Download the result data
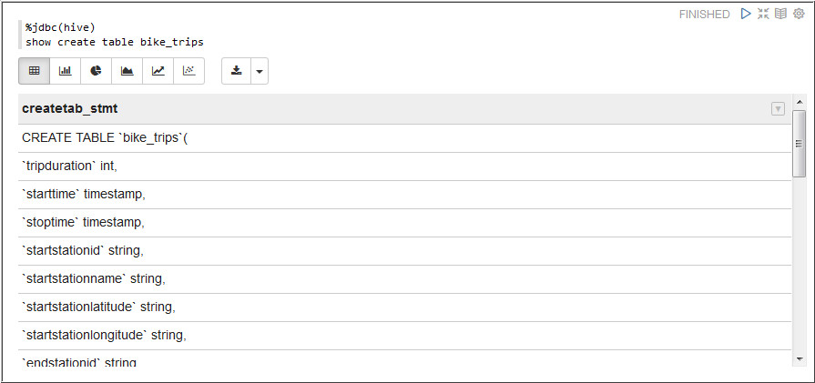Viewport: 815px width, 383px height. click(x=236, y=71)
